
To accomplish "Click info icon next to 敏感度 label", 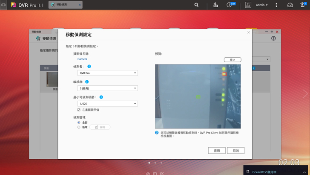I will click(87, 82).
